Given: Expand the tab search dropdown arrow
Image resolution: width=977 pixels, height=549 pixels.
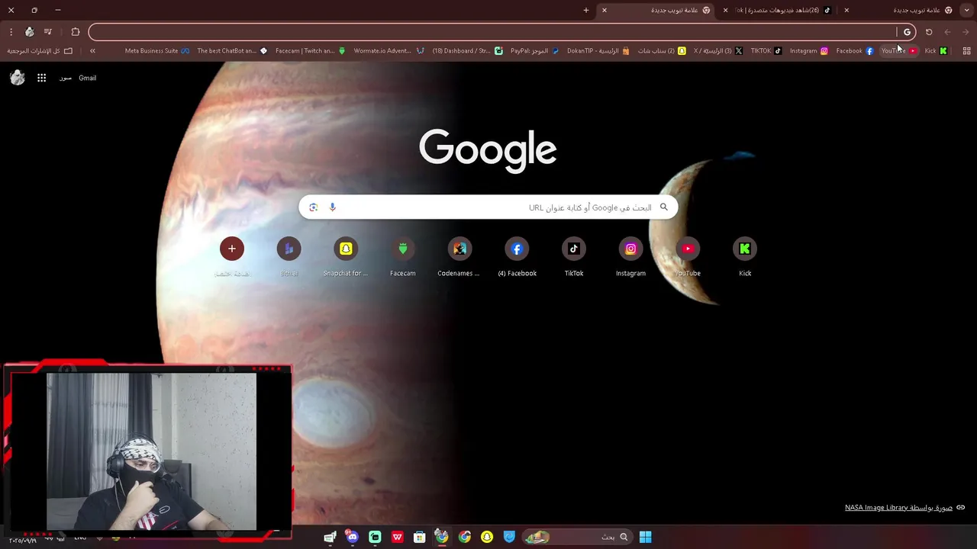Looking at the screenshot, I should point(967,10).
